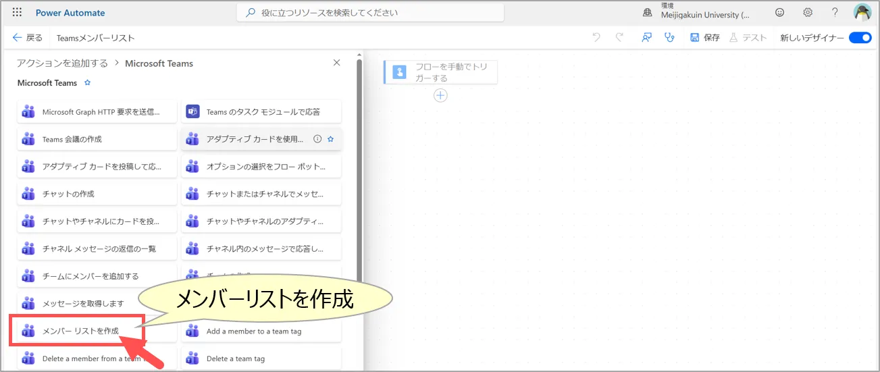Viewport: 880px width, 372px height.
Task: Click the undo arrow icon
Action: tap(596, 38)
